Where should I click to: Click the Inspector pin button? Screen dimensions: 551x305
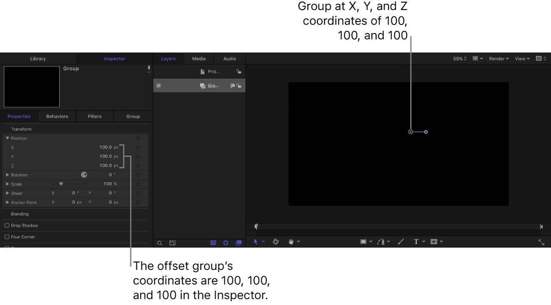point(149,68)
